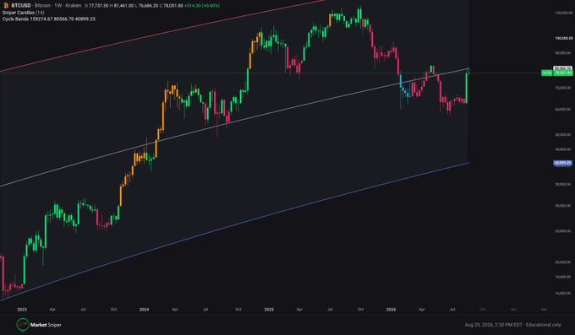Image resolution: width=575 pixels, height=335 pixels.
Task: Click the 60,000.00 price axis label
Action: [x=564, y=109]
